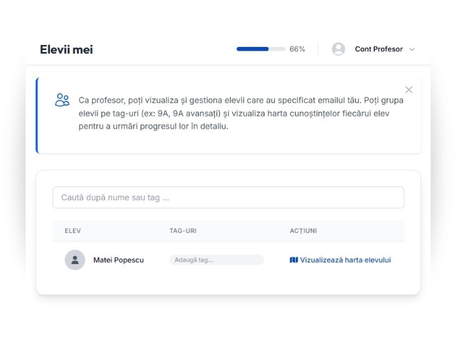Click Matei Popescu's avatar icon

[75, 260]
